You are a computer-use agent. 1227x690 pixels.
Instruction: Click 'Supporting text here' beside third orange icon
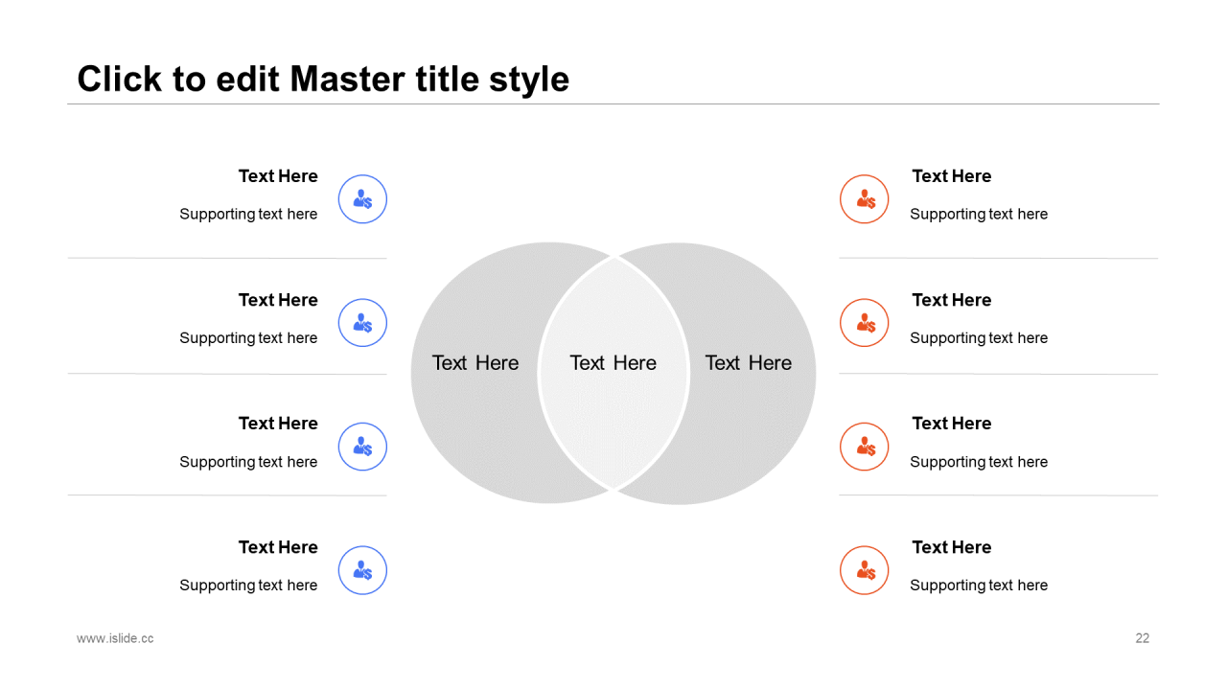979,462
